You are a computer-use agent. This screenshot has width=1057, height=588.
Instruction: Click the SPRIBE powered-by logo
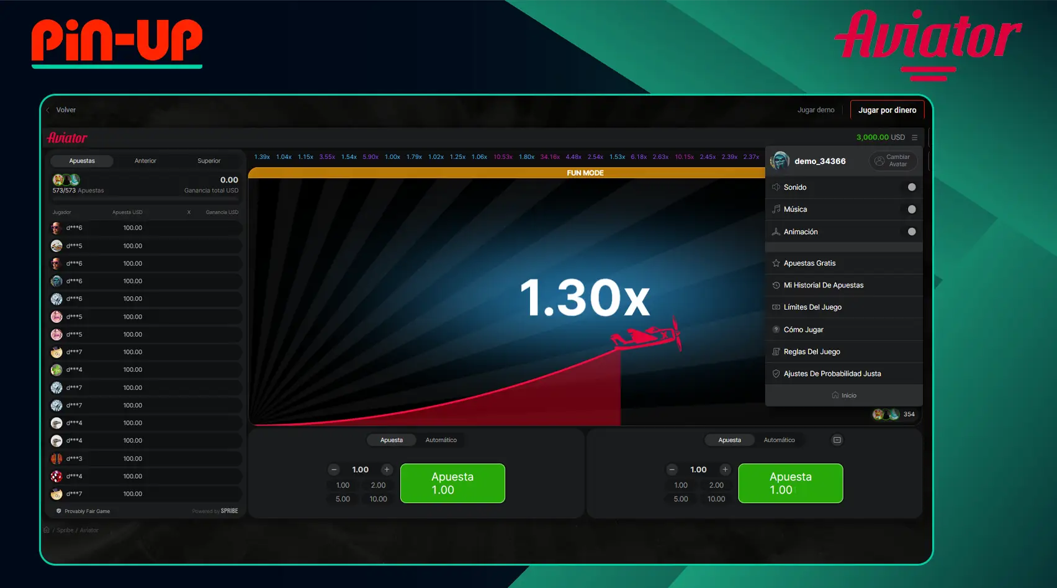click(x=229, y=511)
